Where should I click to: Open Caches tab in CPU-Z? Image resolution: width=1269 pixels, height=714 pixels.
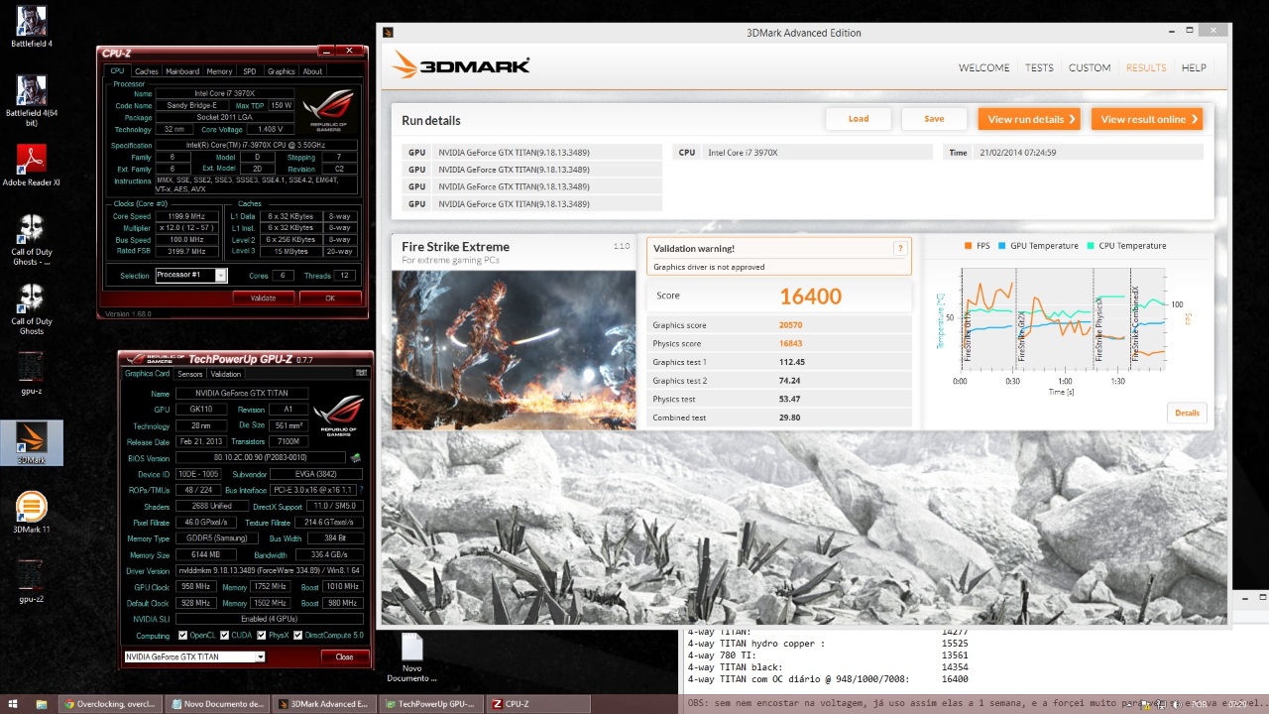[146, 71]
